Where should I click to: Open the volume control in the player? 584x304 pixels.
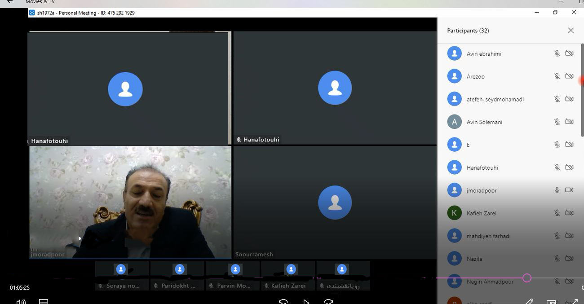(x=21, y=301)
